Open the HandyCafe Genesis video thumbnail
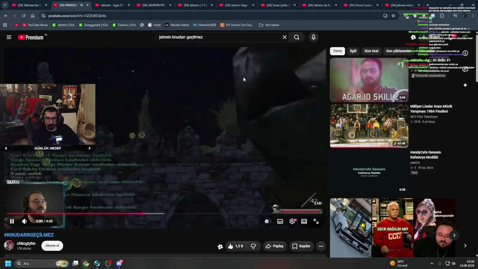The height and width of the screenshot is (269, 478). pyautogui.click(x=369, y=171)
